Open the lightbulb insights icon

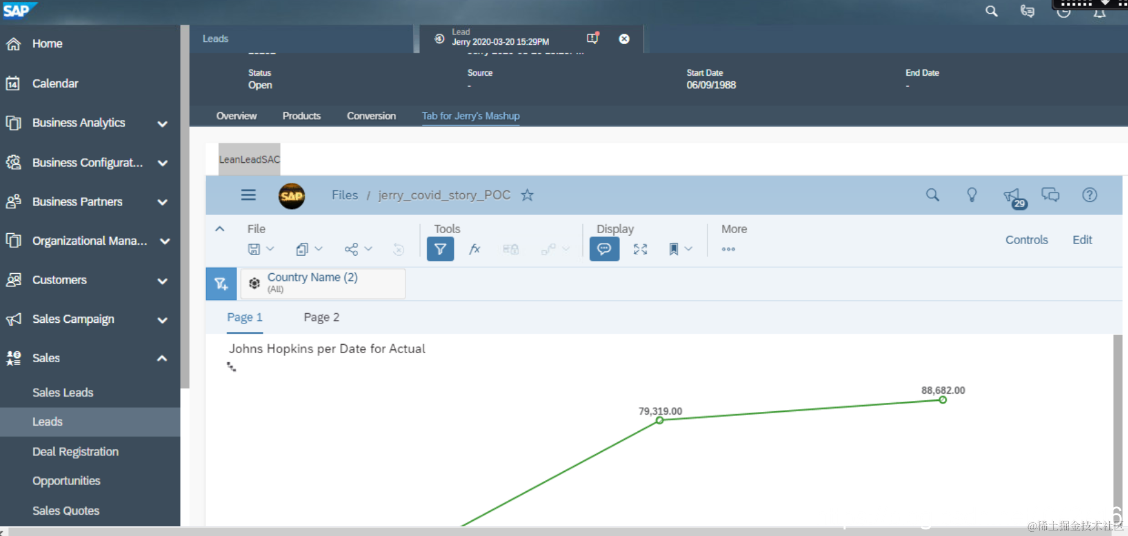(x=972, y=195)
